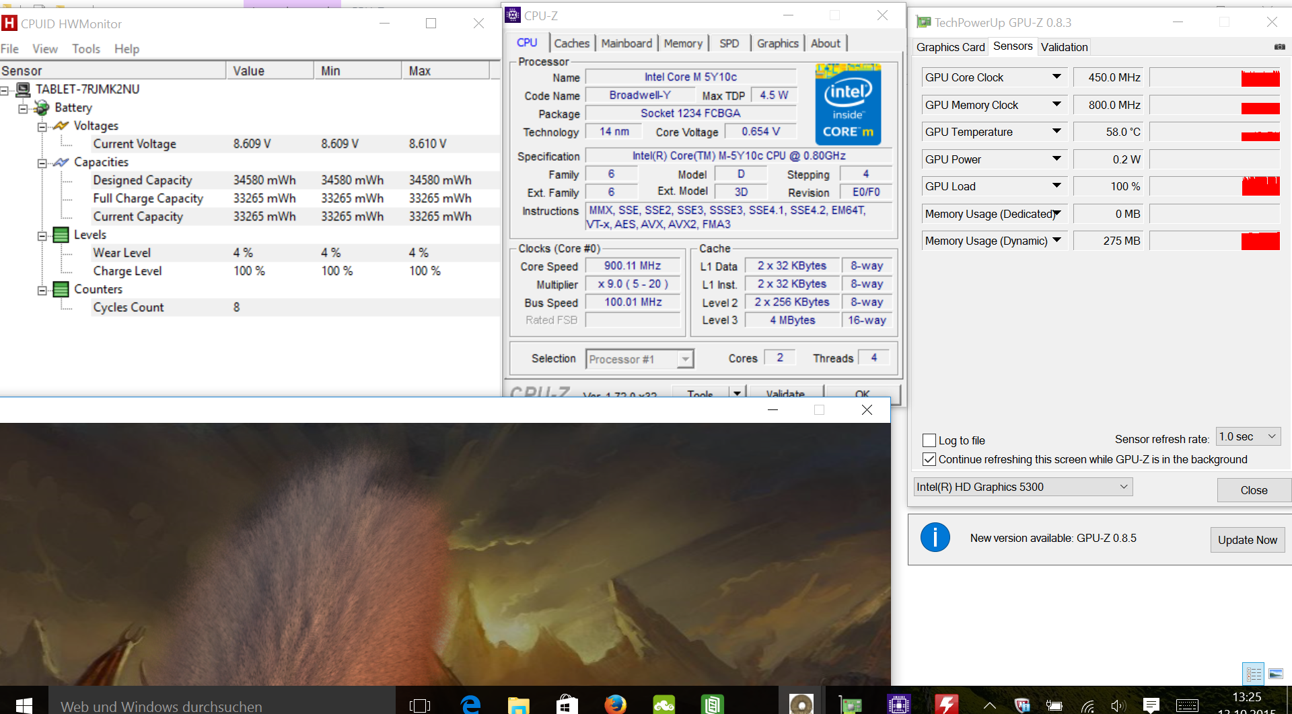This screenshot has height=714, width=1292.
Task: Switch to the Graphics Card tab in GPU-Z
Action: 950,47
